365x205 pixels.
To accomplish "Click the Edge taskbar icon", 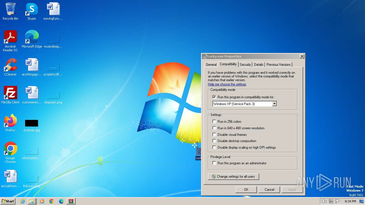I will [61, 201].
